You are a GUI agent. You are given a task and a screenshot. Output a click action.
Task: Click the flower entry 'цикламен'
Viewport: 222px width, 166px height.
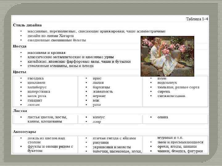(x=36, y=83)
